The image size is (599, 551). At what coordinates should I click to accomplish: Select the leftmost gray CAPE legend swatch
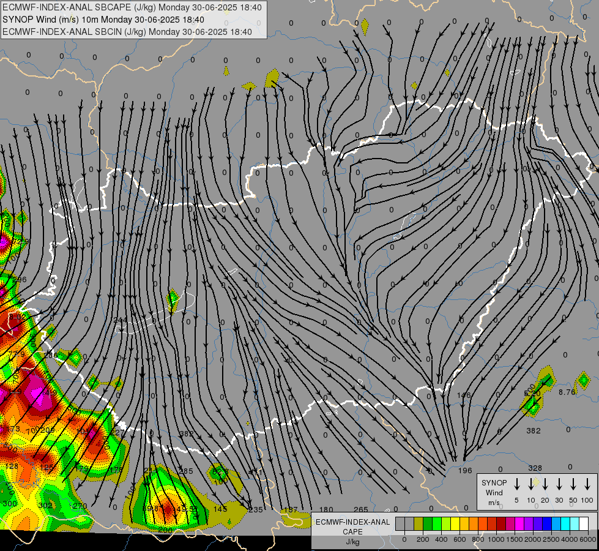[x=400, y=524]
